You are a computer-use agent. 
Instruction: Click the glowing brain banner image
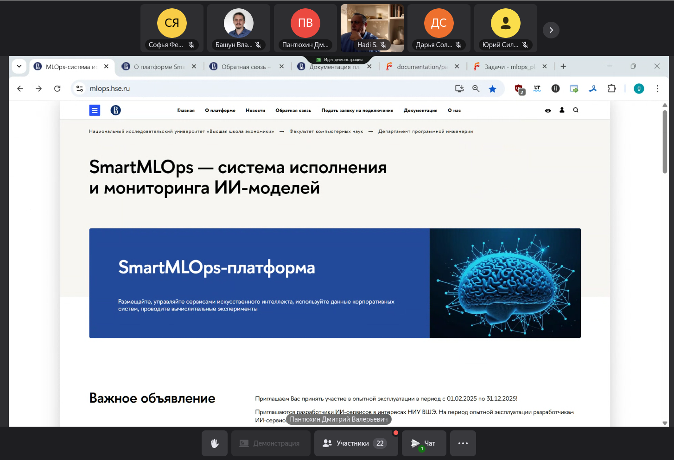(x=505, y=283)
